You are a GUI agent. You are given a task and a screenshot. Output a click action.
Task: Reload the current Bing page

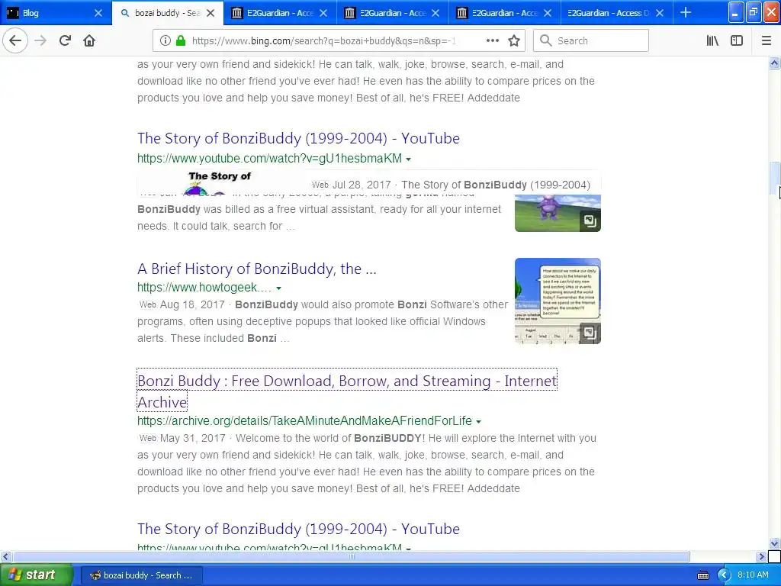tap(65, 41)
